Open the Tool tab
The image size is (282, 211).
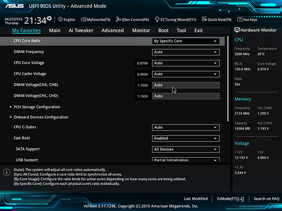tap(181, 30)
